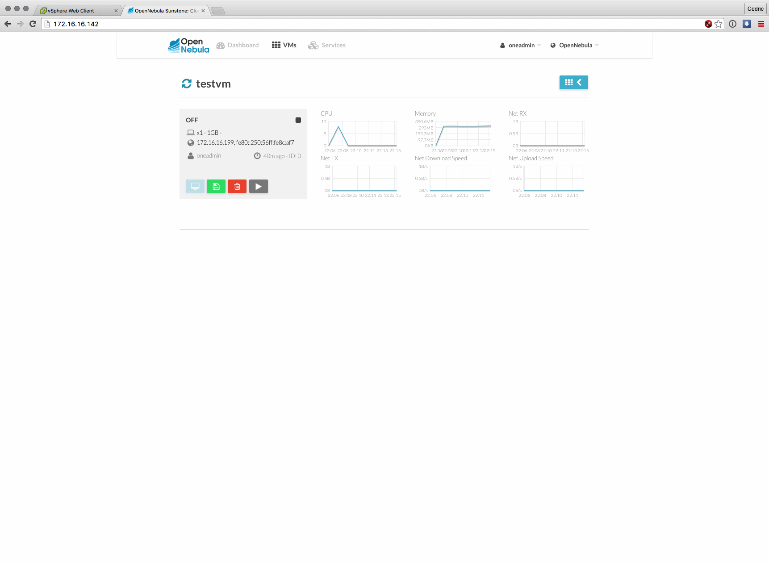Expand the OpenNebula zone dropdown
This screenshot has height=564, width=769.
pyautogui.click(x=574, y=46)
